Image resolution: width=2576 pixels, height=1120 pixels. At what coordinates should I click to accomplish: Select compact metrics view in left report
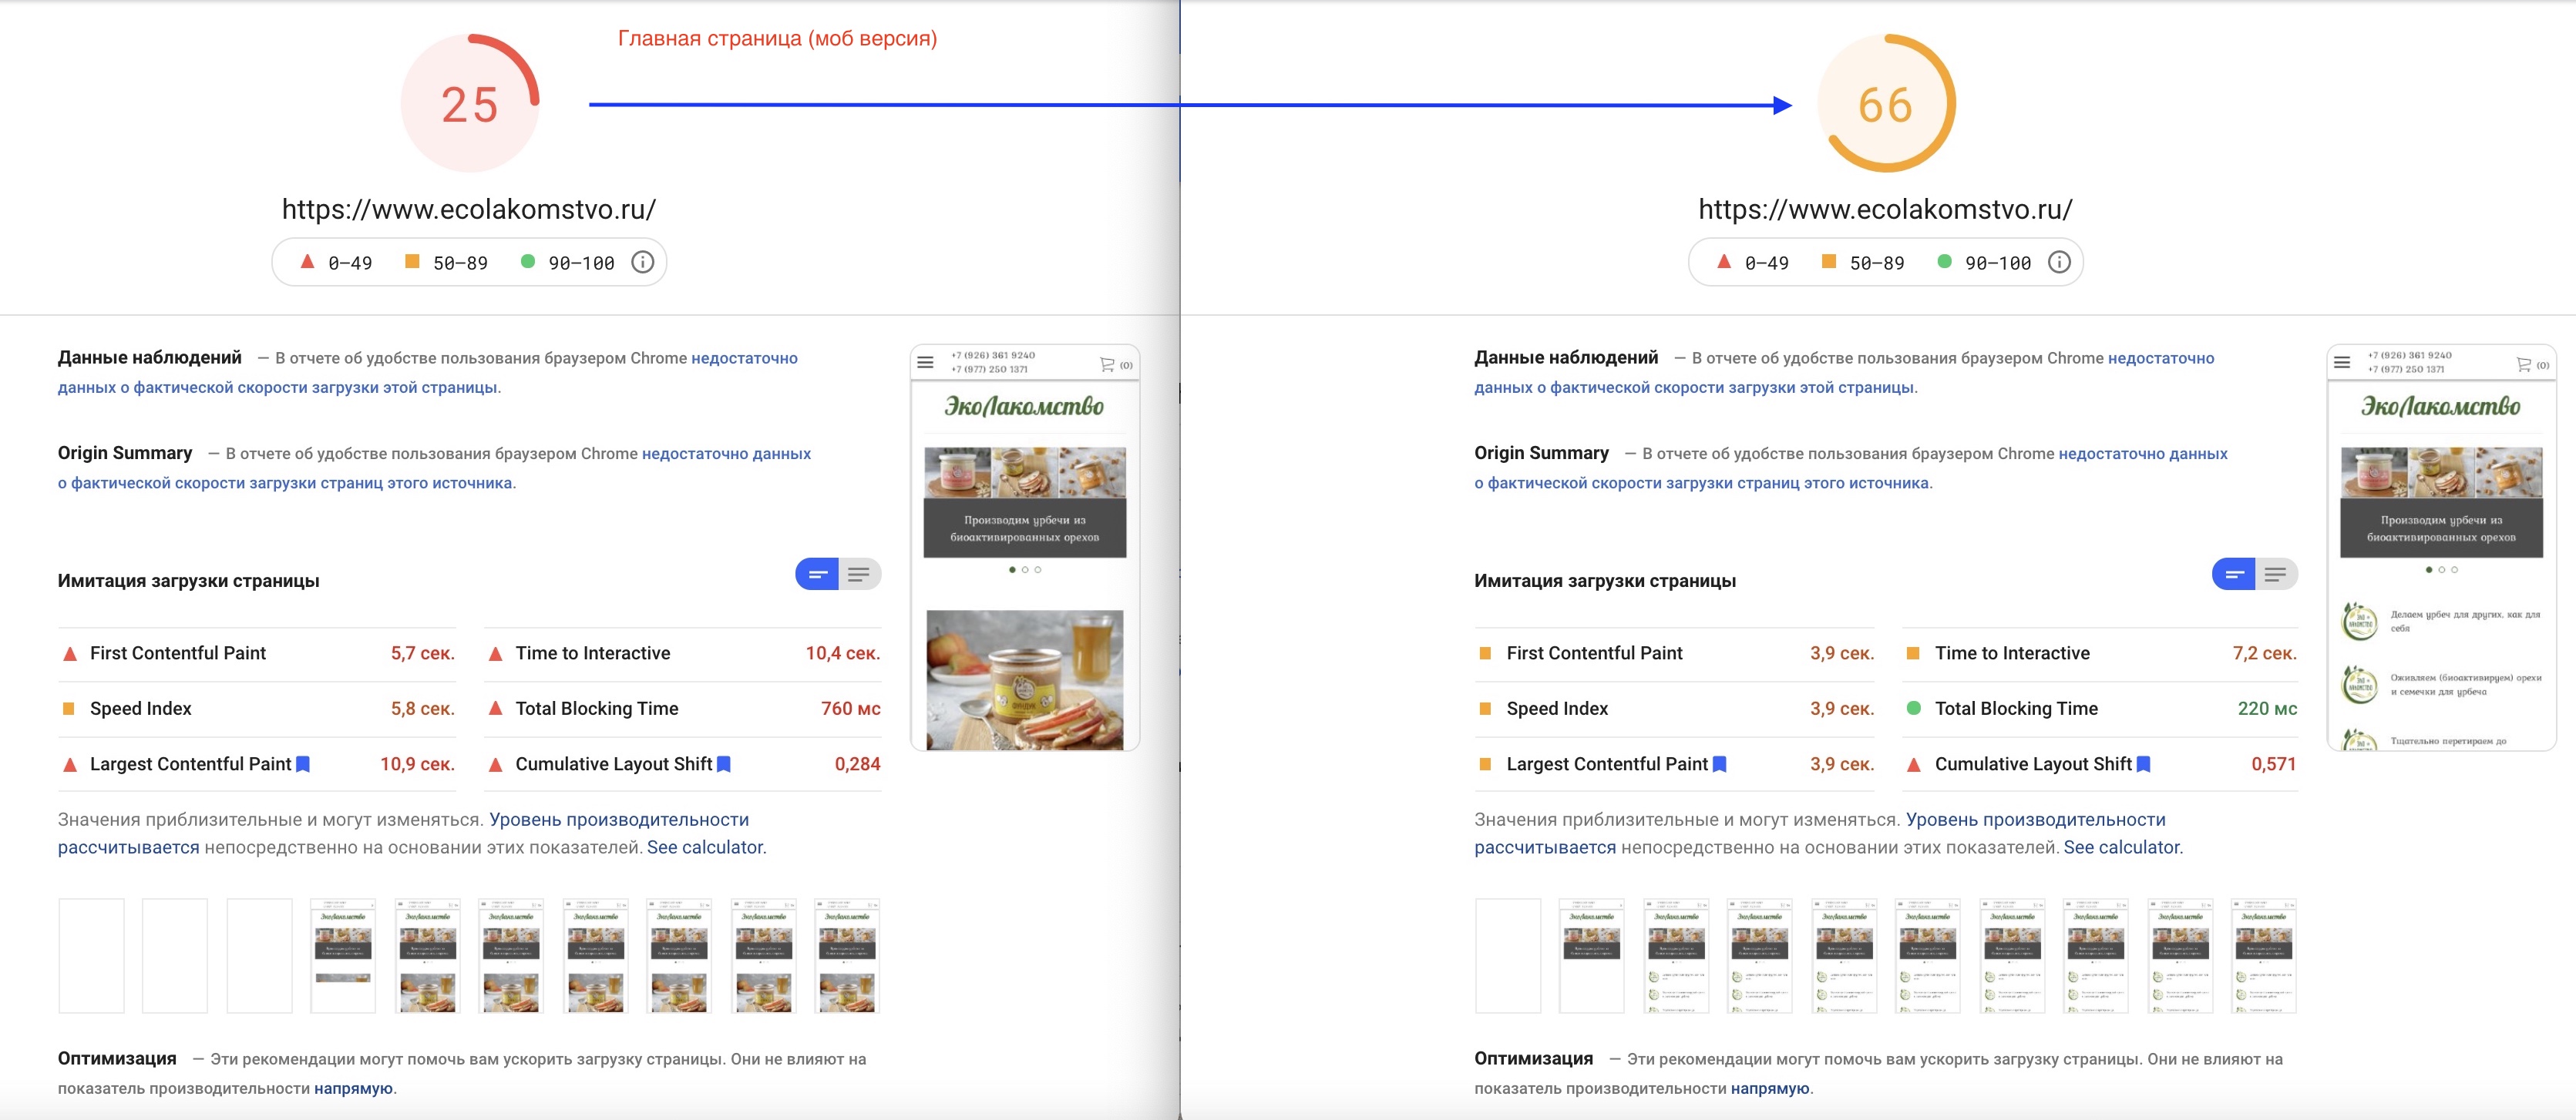tap(817, 575)
